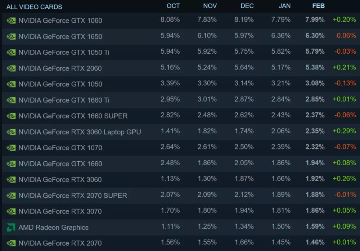This screenshot has width=360, height=251.
Task: Select the DEC column header
Action: click(x=247, y=6)
